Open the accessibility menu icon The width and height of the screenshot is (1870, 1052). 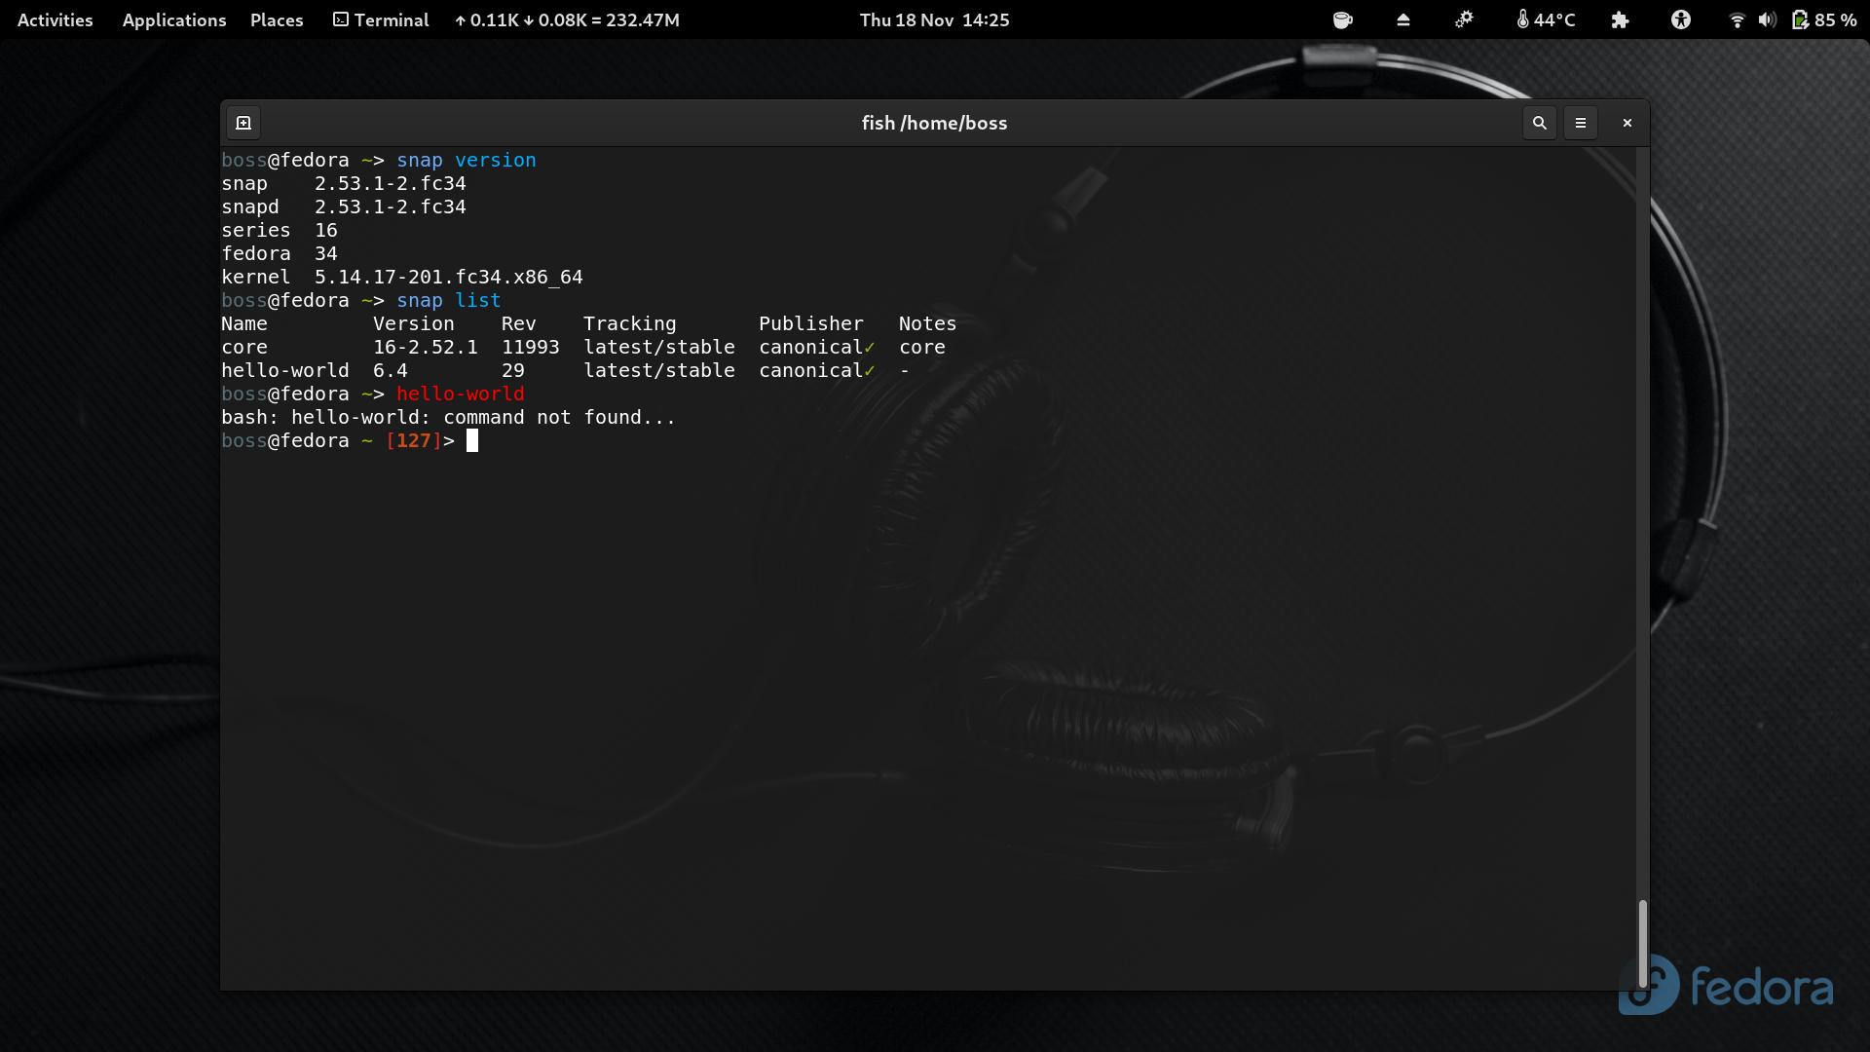pos(1680,19)
